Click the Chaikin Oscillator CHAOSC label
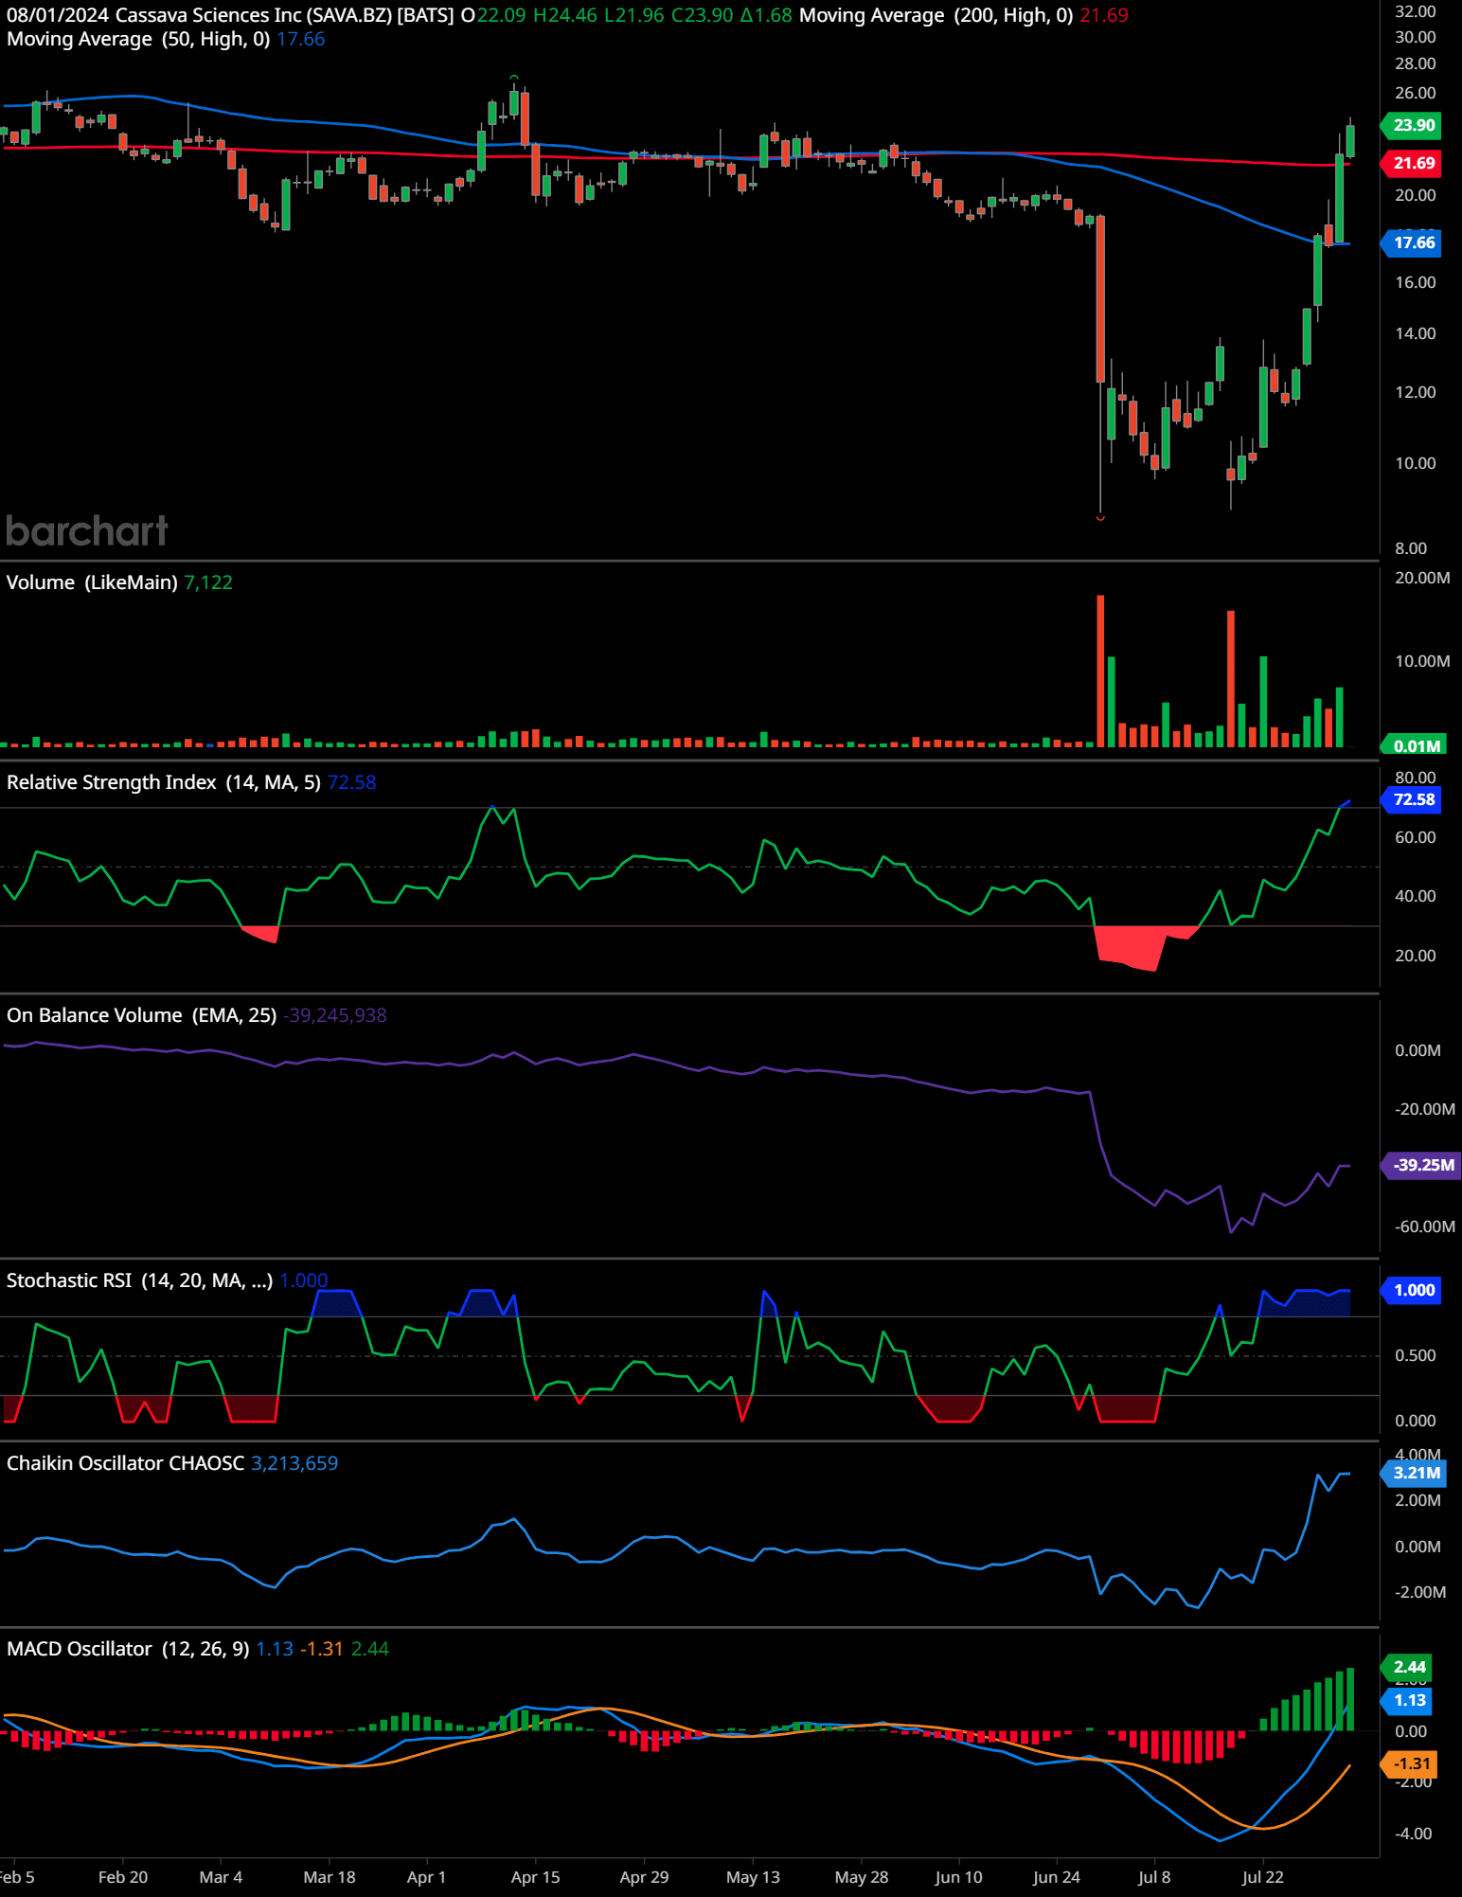Viewport: 1462px width, 1897px height. (x=125, y=1463)
